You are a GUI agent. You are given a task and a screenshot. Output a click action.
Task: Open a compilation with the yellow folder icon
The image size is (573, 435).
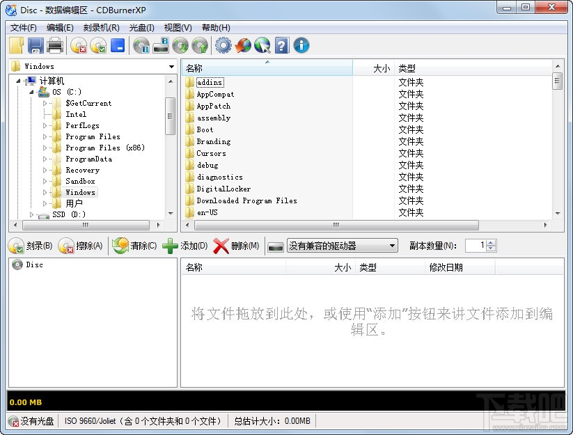[x=16, y=46]
